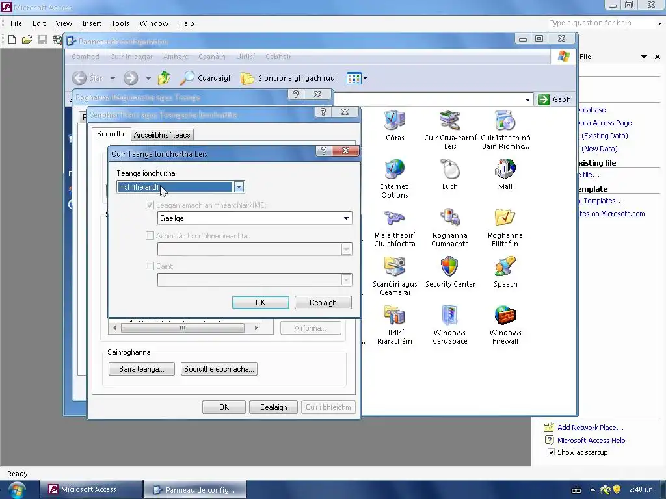
Task: Open Cuir Crua-earraí Leis icon
Action: click(x=450, y=129)
